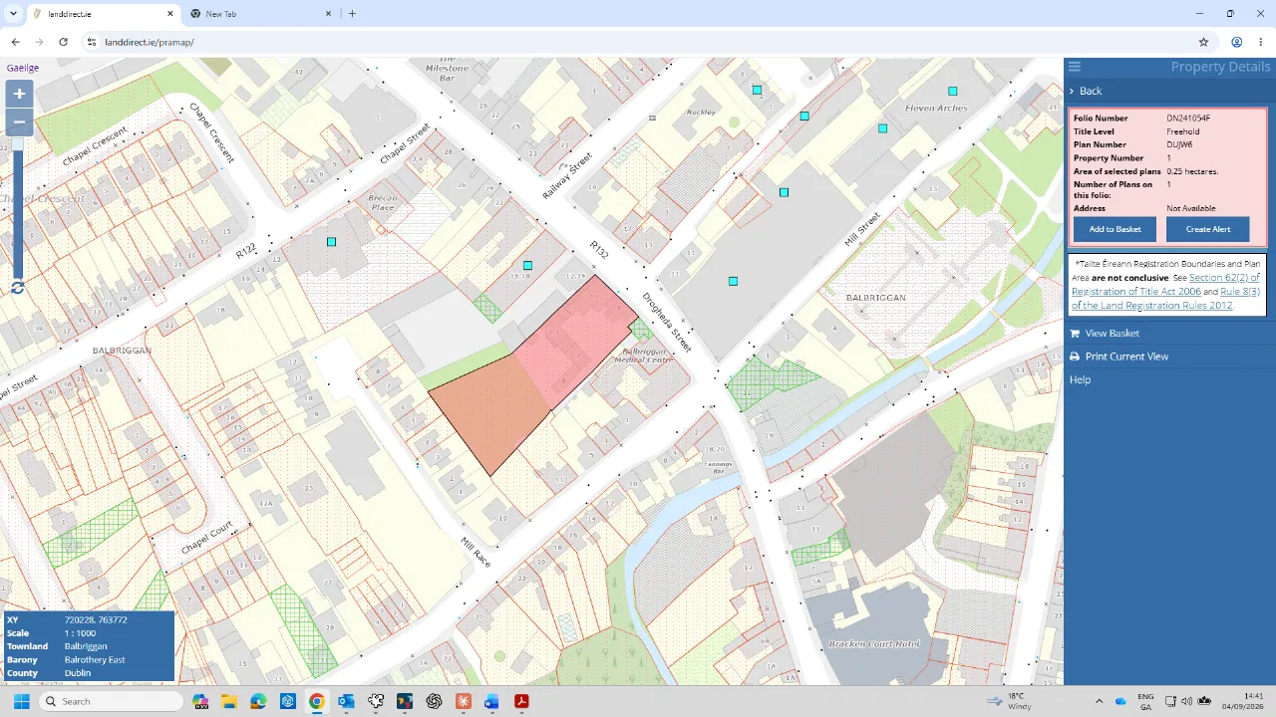The height and width of the screenshot is (717, 1276).
Task: Click the Create Alert button
Action: [x=1208, y=229]
